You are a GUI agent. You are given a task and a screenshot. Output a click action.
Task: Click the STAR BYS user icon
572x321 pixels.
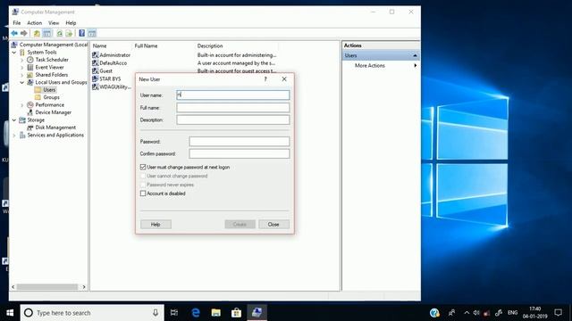(x=96, y=78)
